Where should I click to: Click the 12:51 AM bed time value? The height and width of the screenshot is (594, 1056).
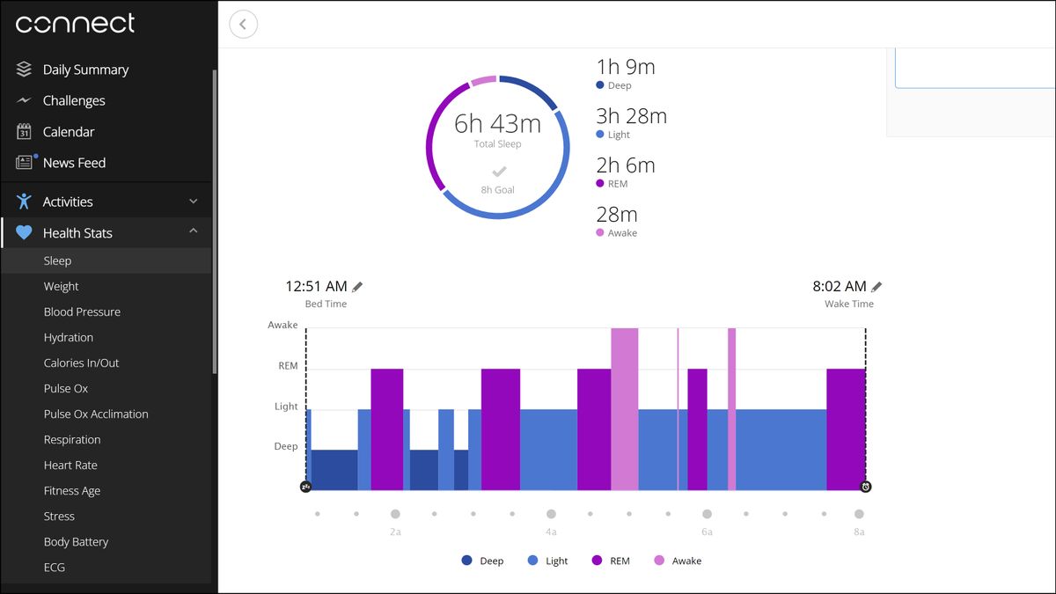pos(316,286)
